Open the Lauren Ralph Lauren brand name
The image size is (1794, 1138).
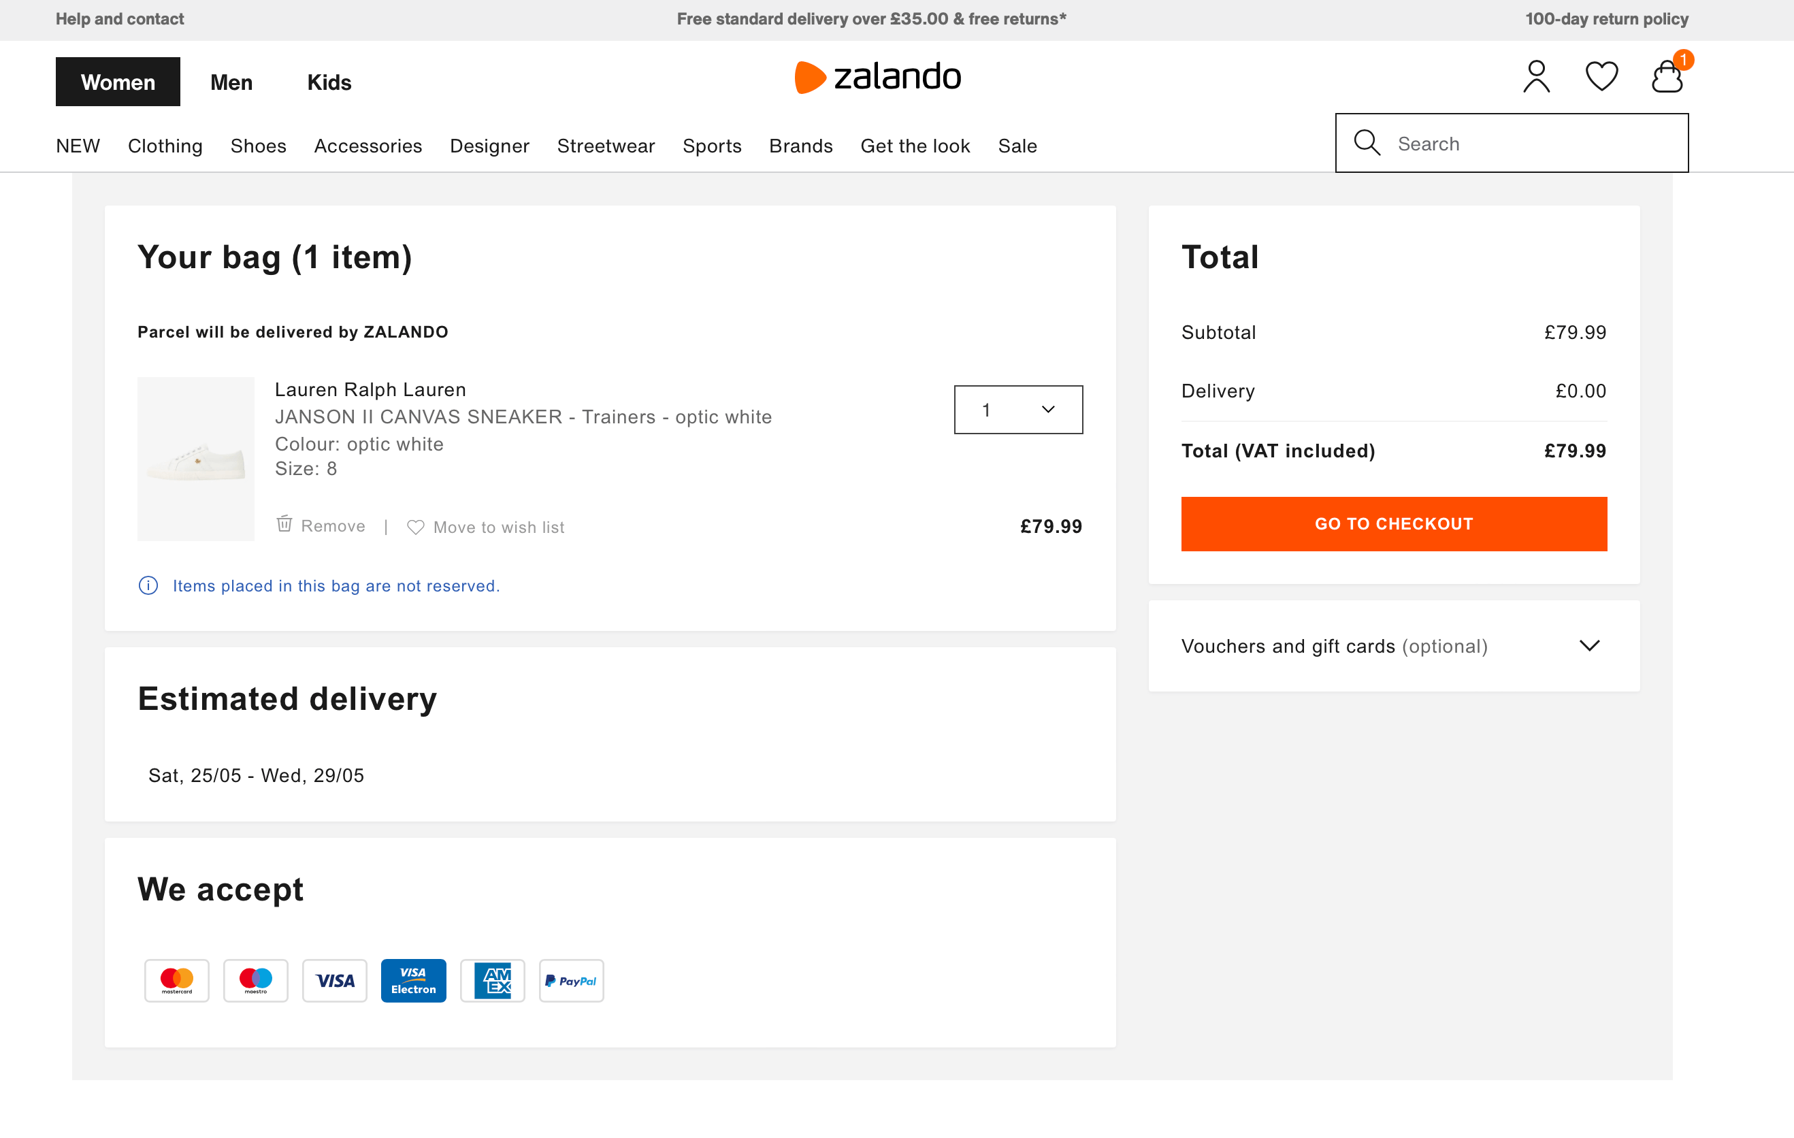370,390
